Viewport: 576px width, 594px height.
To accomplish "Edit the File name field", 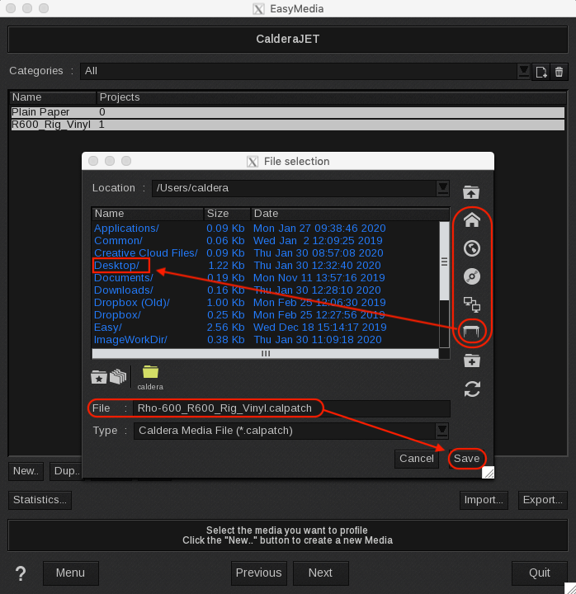I will coord(291,408).
